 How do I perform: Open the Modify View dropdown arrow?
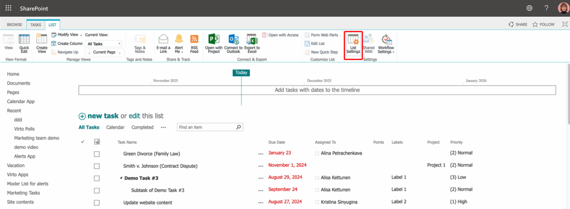coord(81,35)
